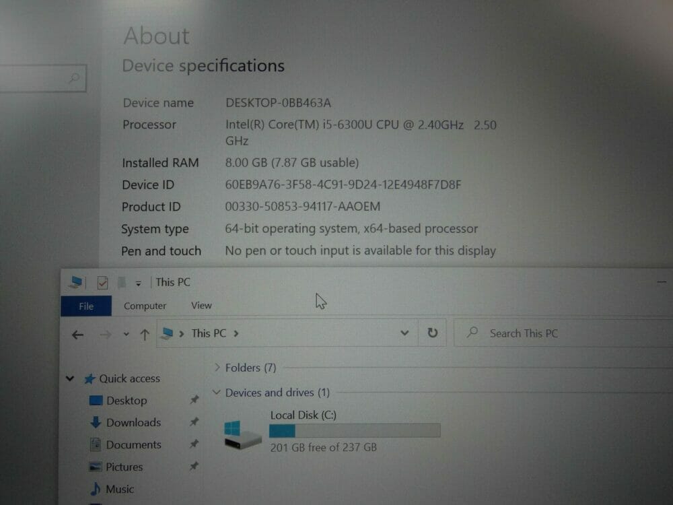
Task: Open the Computer ribbon tab
Action: tap(145, 306)
